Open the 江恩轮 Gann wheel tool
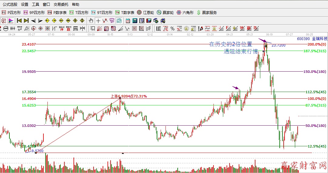This screenshot has height=173, width=328. [x=145, y=13]
